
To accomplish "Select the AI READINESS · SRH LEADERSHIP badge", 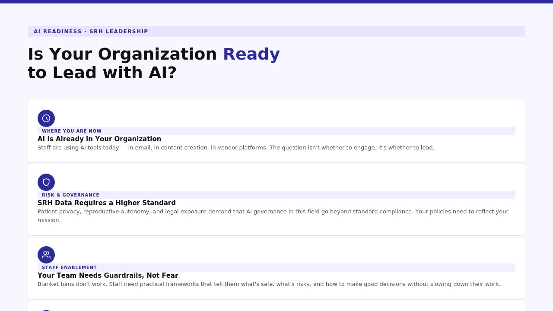I will coord(276,31).
